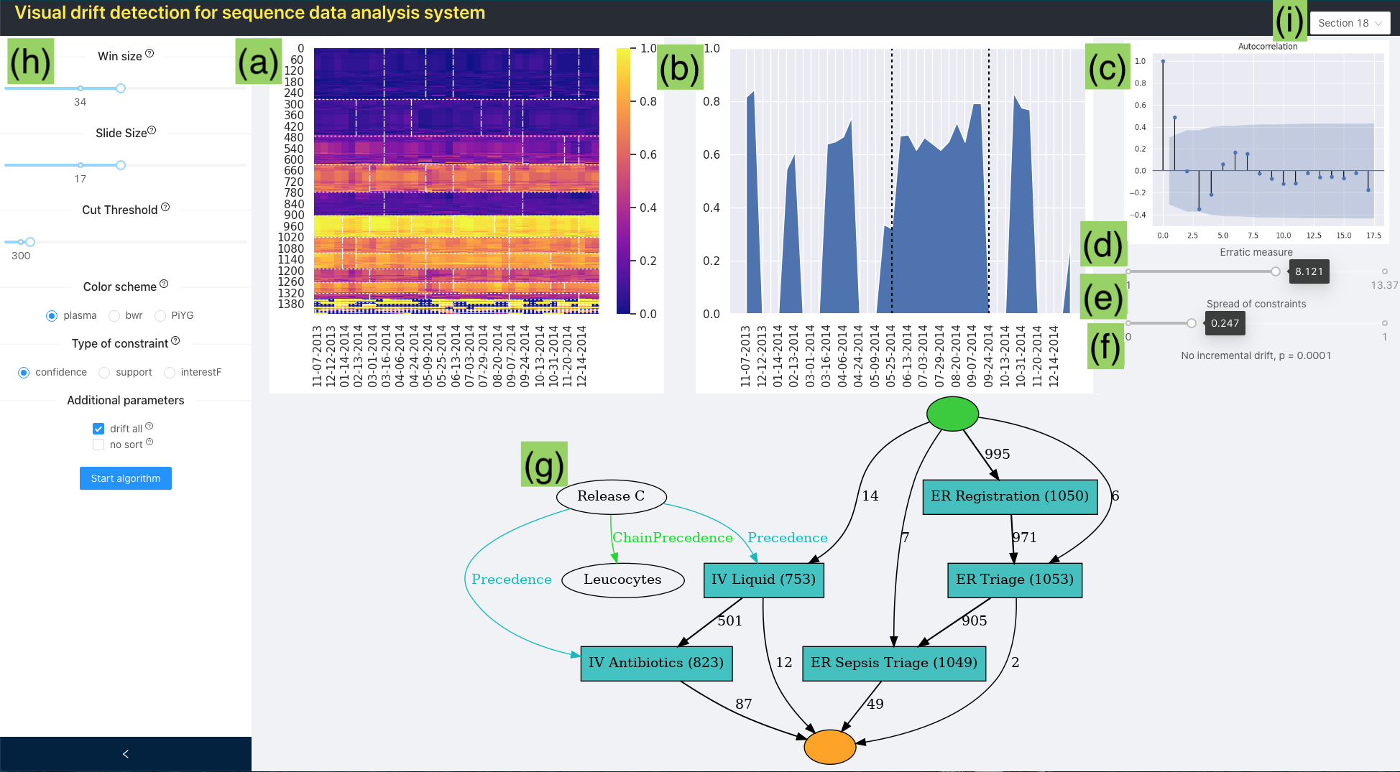Select the bwr color scheme radio
The image size is (1400, 772).
click(x=114, y=315)
